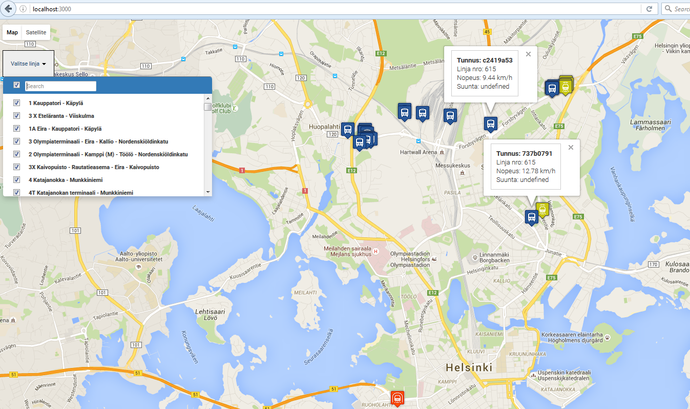
Task: Switch to the Map view tab
Action: pyautogui.click(x=12, y=32)
